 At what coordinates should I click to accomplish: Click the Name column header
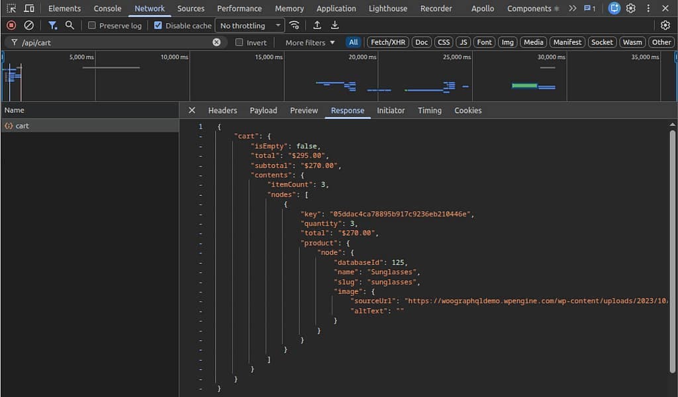(x=90, y=110)
